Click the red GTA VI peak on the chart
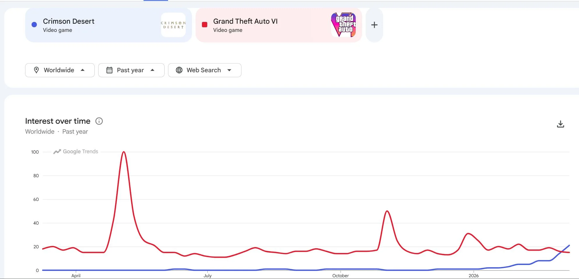 click(x=124, y=152)
